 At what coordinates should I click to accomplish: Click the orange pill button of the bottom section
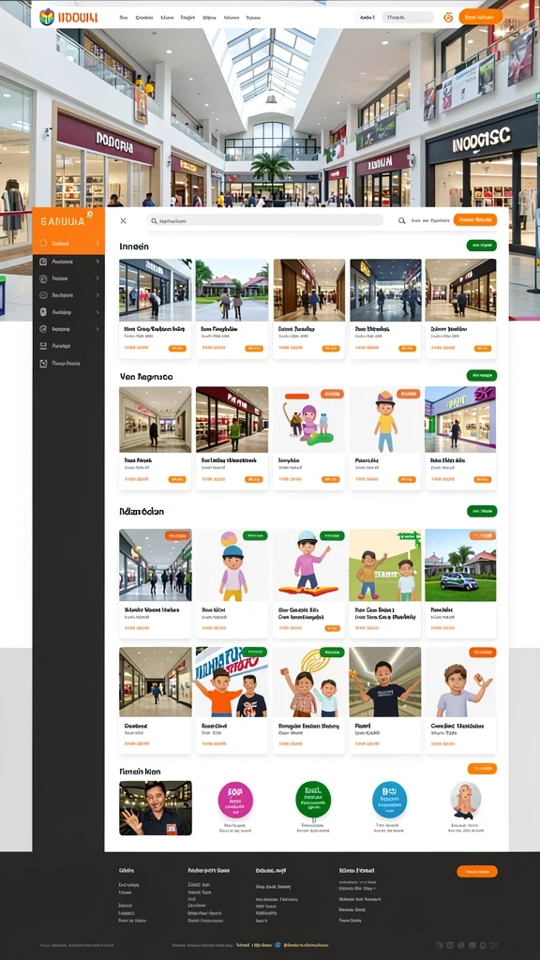point(482,769)
